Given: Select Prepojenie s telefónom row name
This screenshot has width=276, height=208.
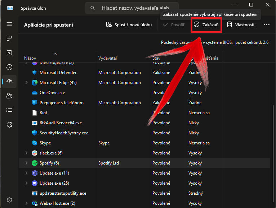Looking at the screenshot, I should point(61,103).
